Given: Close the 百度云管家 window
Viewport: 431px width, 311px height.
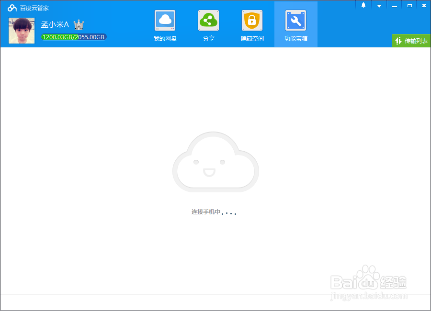Looking at the screenshot, I should [x=424, y=5].
